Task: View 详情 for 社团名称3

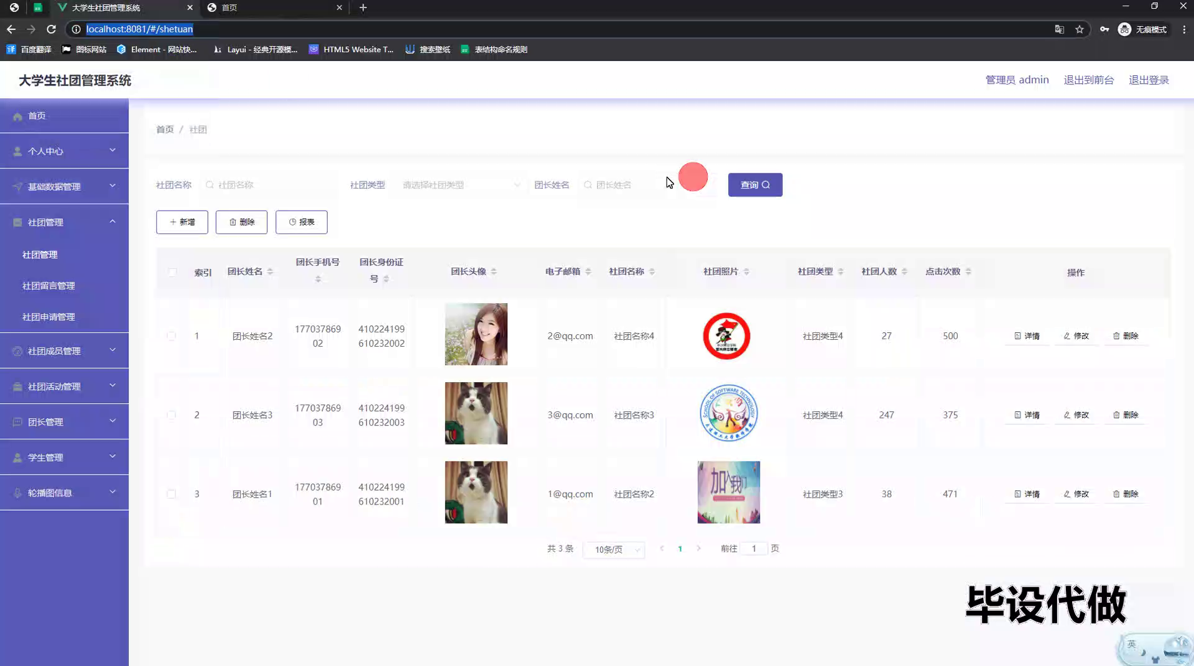Action: point(1027,414)
